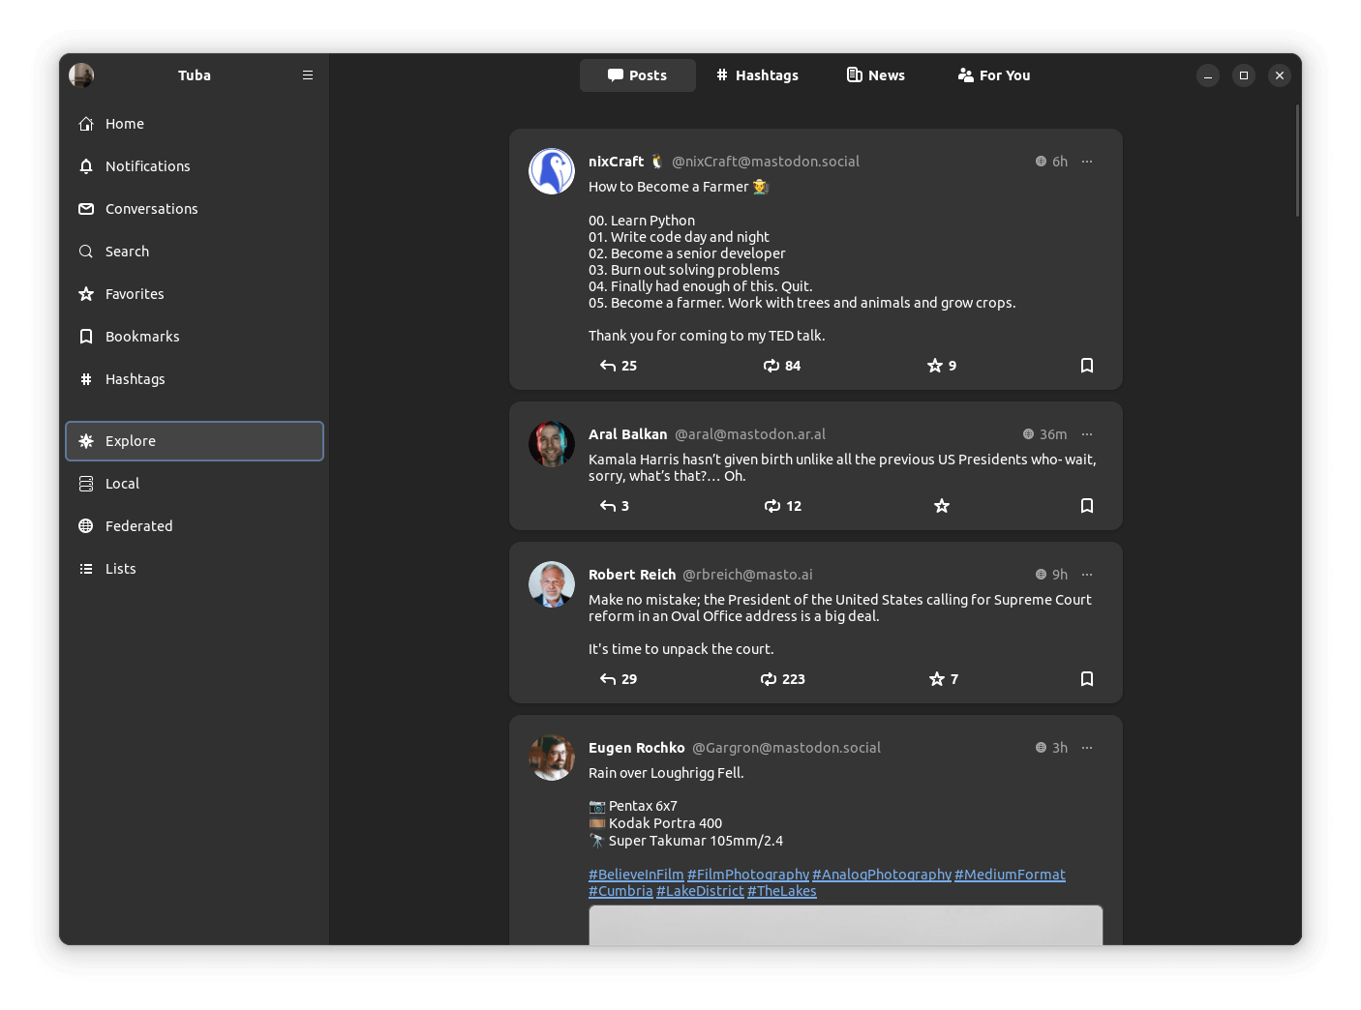
Task: Boost Robert Reich's Supreme Court post
Action: coord(782,679)
